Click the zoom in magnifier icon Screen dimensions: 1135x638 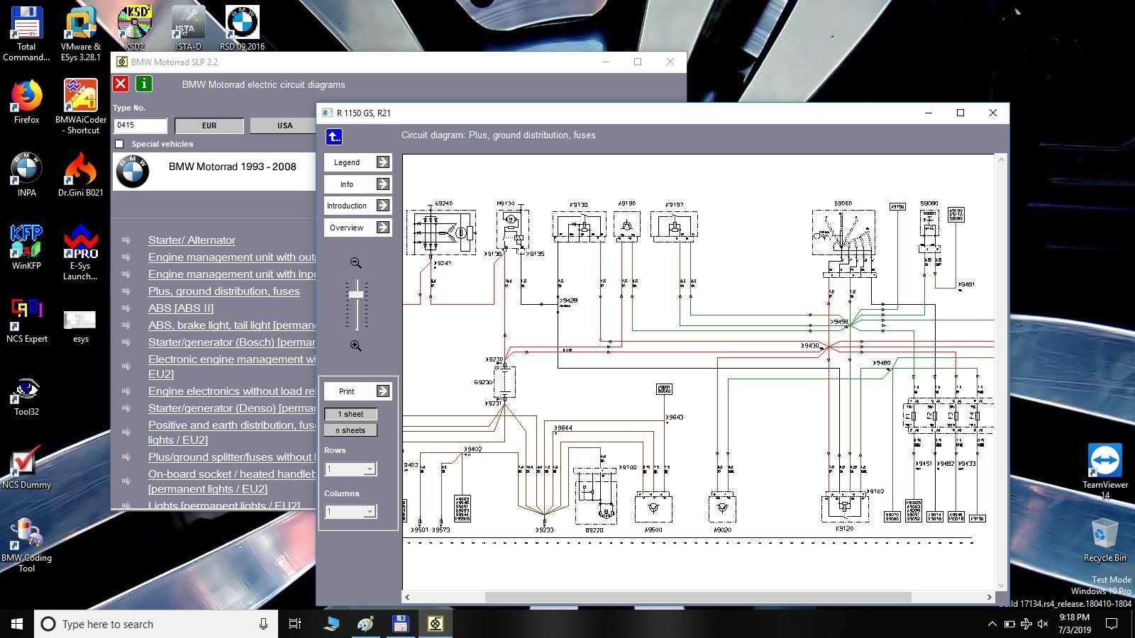point(356,346)
